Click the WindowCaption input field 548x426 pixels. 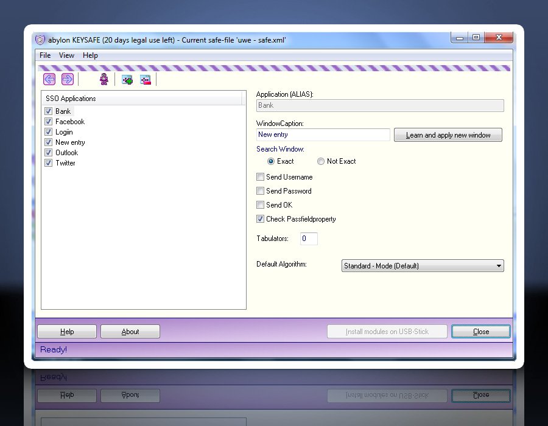pos(323,134)
